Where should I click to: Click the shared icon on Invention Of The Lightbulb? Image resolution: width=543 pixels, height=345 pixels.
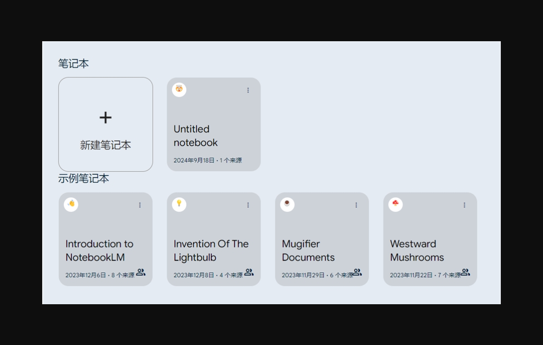[x=249, y=273]
